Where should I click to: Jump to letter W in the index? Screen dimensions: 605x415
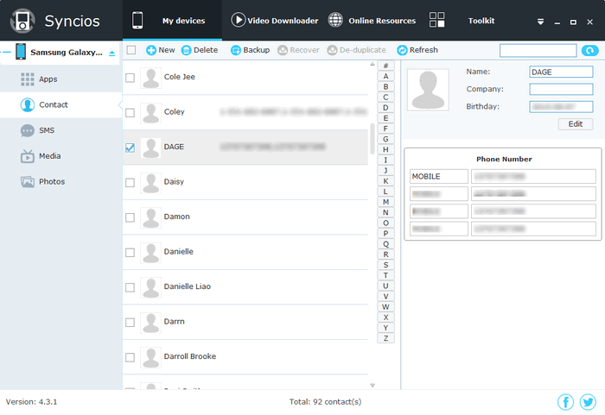click(x=385, y=307)
